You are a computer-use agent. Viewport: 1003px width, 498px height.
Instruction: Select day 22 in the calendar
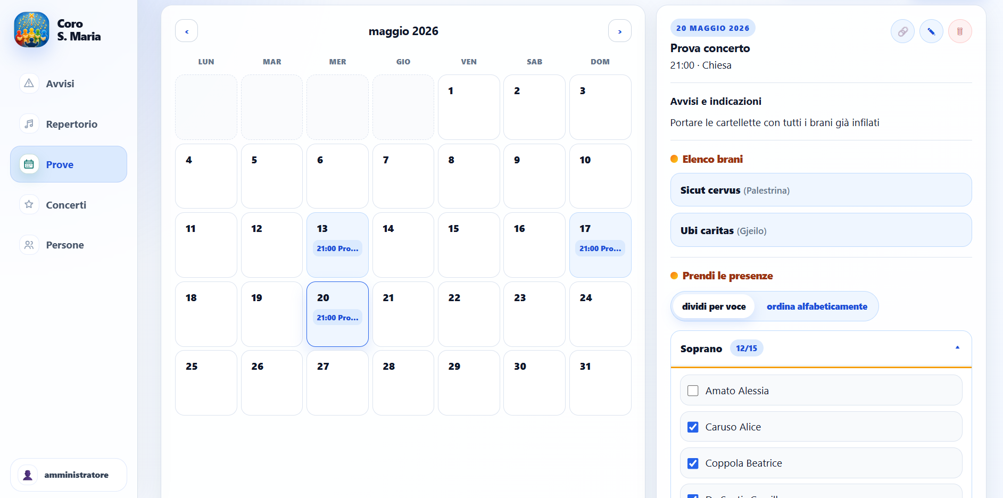(469, 314)
